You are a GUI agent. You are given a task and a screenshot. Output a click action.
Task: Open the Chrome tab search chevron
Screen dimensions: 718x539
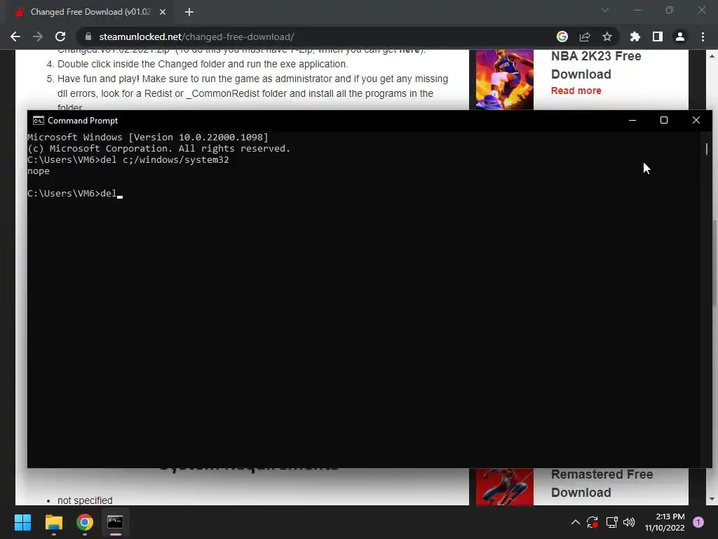coord(605,10)
